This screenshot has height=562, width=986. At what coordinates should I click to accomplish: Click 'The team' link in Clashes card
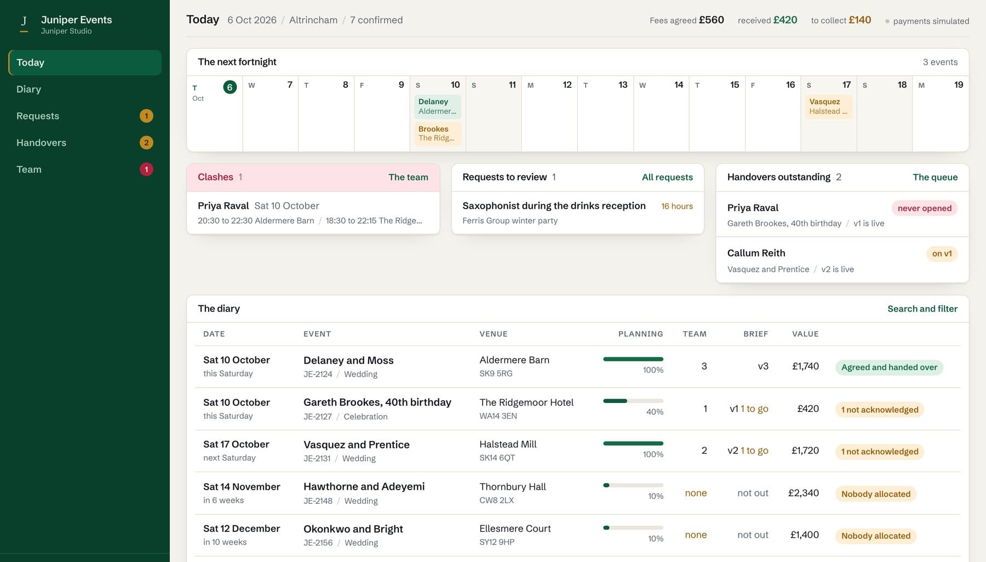pyautogui.click(x=408, y=177)
